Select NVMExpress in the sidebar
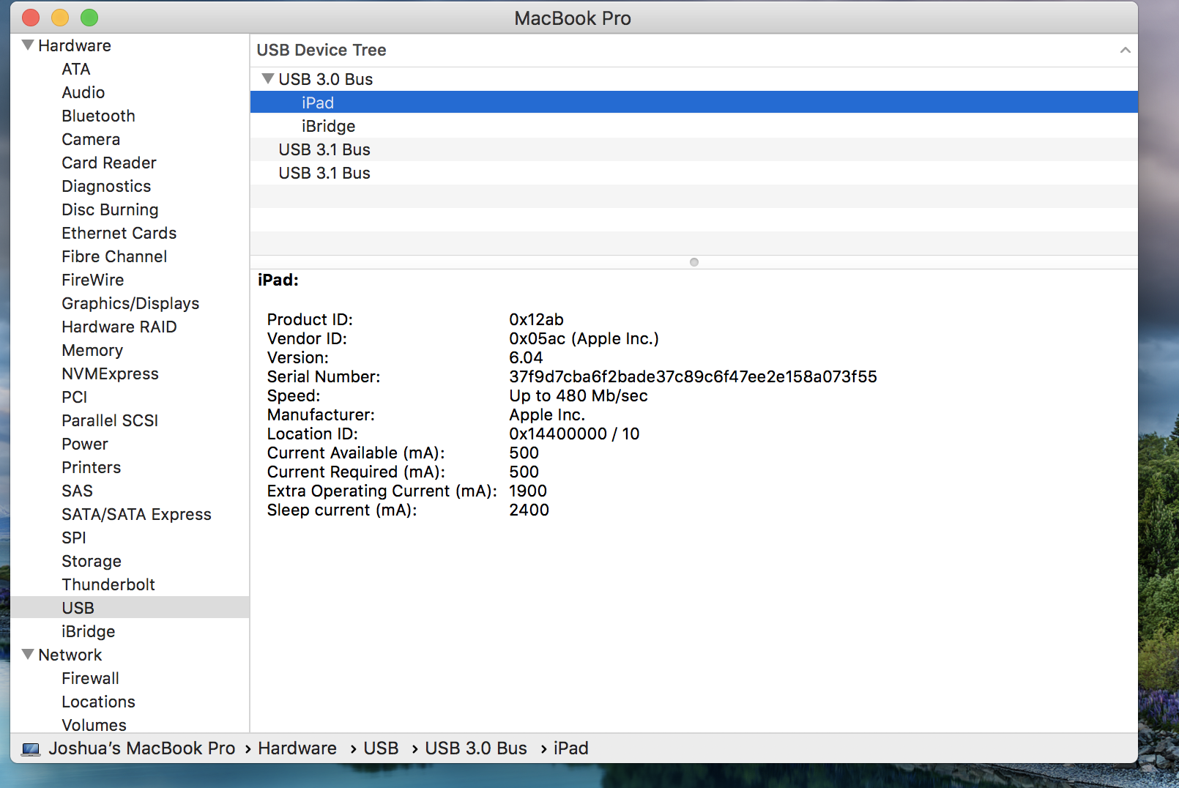 110,373
